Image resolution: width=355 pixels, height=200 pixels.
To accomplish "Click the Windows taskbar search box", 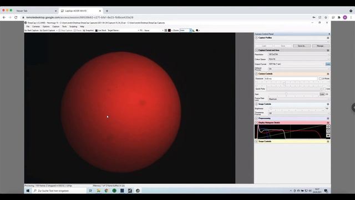I will [59, 191].
